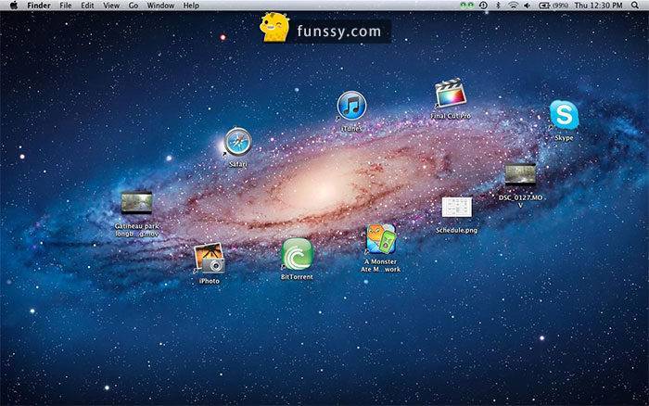Viewport: 649px width, 406px height.
Task: Open the Time Machine menu bar icon
Action: point(483,6)
